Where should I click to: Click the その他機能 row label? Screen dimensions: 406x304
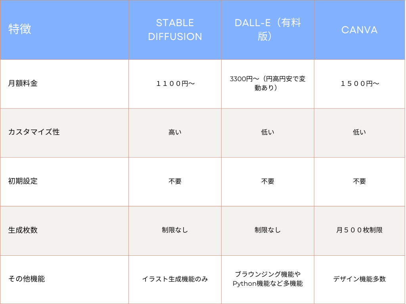coord(27,279)
